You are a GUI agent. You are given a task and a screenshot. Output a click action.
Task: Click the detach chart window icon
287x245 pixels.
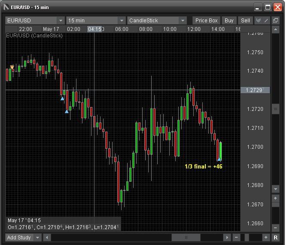[275, 20]
